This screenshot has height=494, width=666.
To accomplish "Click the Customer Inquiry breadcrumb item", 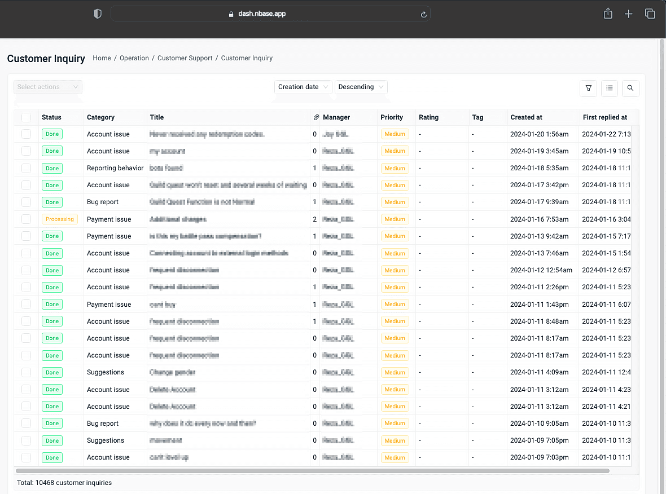I will 247,58.
